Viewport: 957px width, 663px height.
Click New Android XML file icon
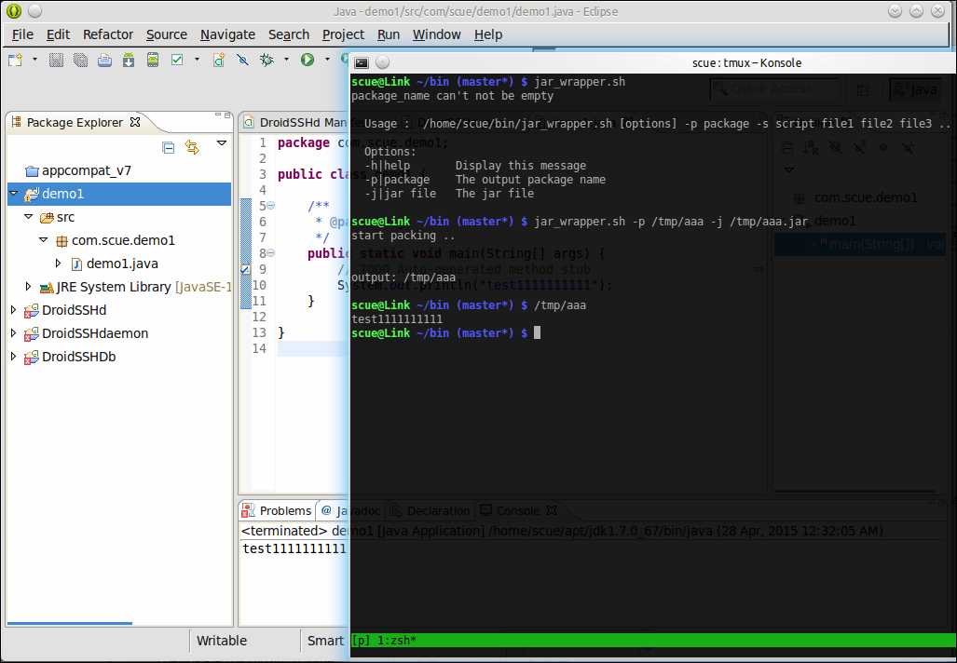click(x=218, y=60)
